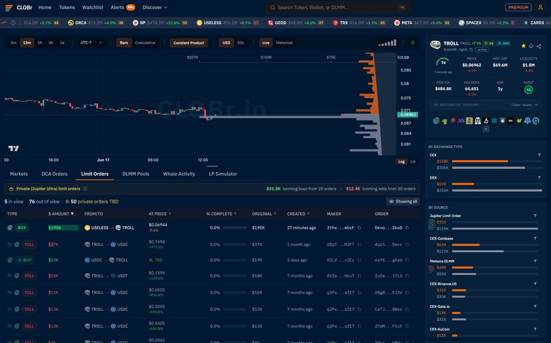Image resolution: width=551 pixels, height=343 pixels.
Task: Open the DCA Orders tab
Action: point(54,174)
